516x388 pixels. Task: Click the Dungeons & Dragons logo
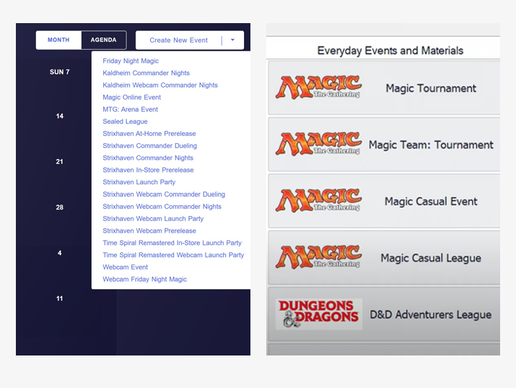click(318, 314)
